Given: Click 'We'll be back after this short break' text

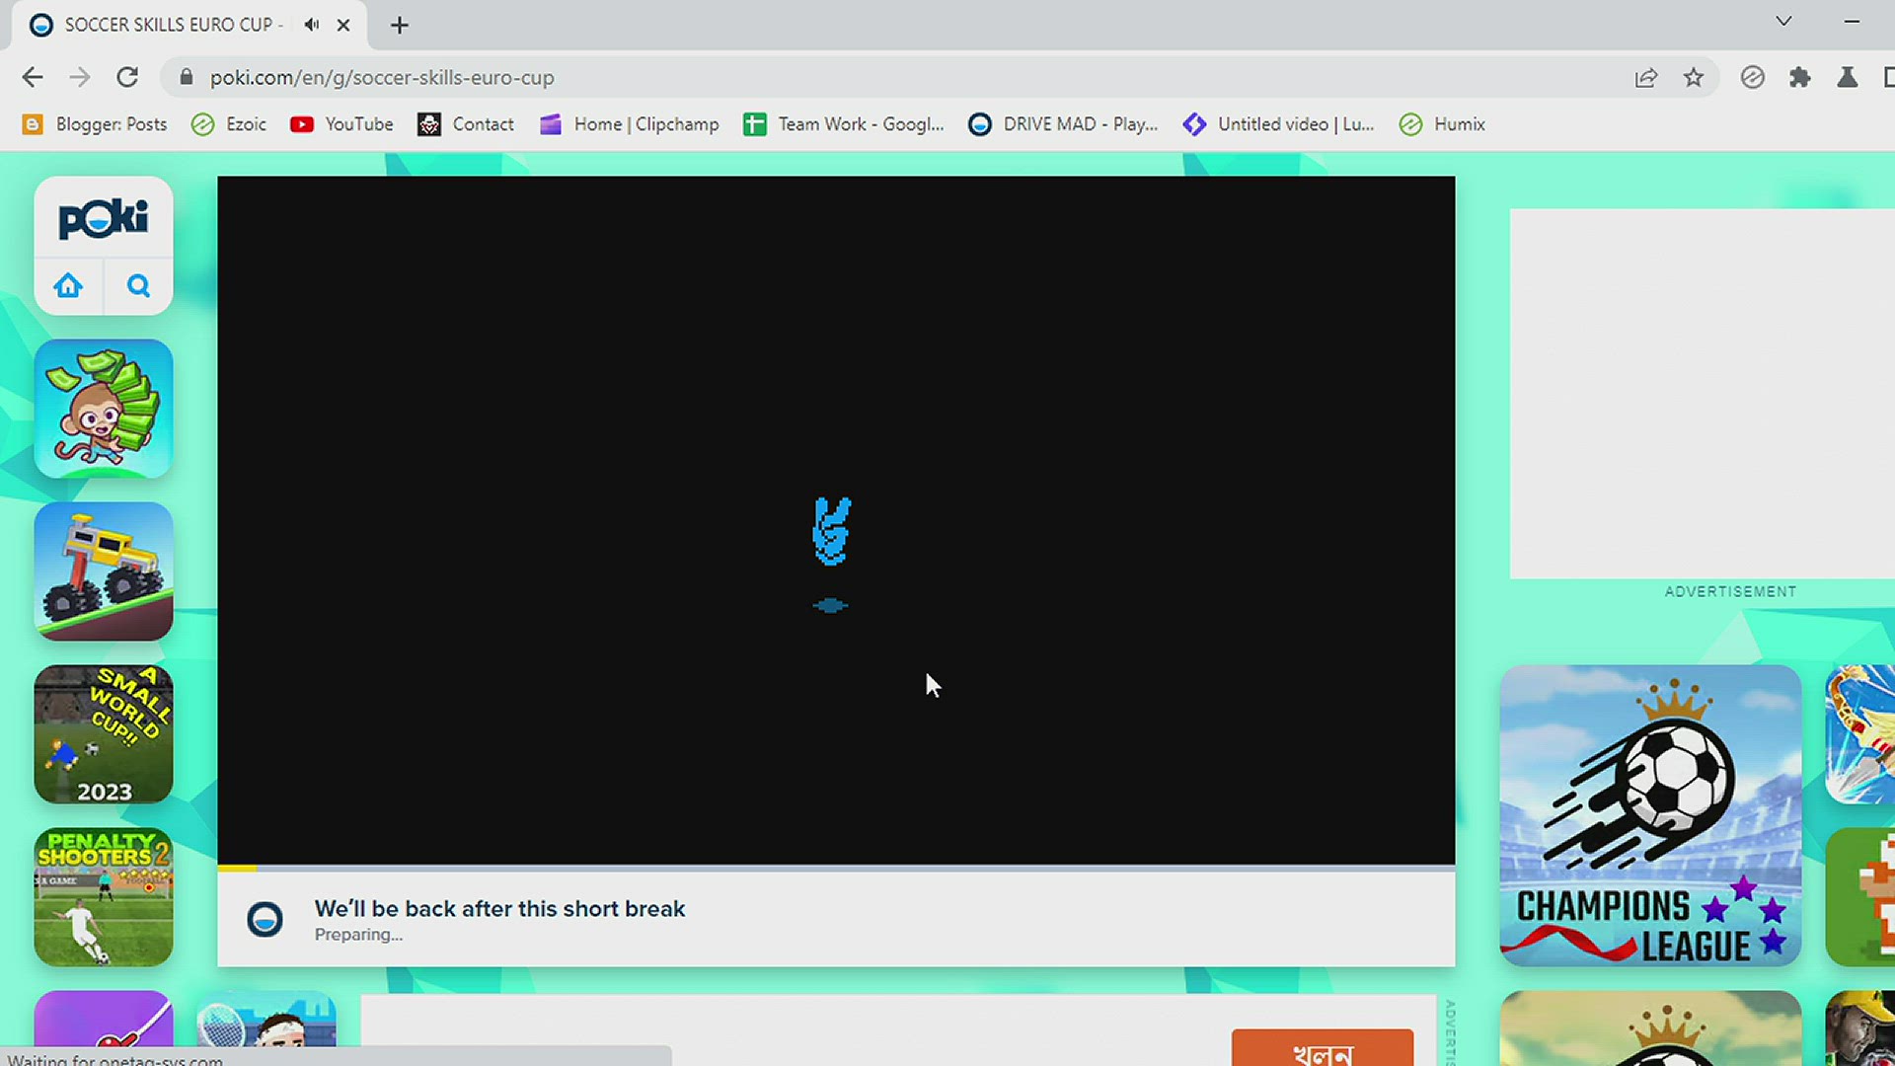Looking at the screenshot, I should pyautogui.click(x=499, y=908).
